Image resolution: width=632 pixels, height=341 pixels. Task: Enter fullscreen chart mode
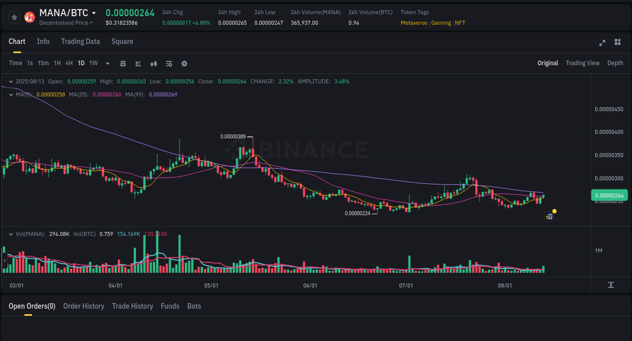pos(602,43)
